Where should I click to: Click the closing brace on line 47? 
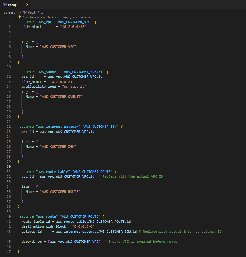(18, 252)
